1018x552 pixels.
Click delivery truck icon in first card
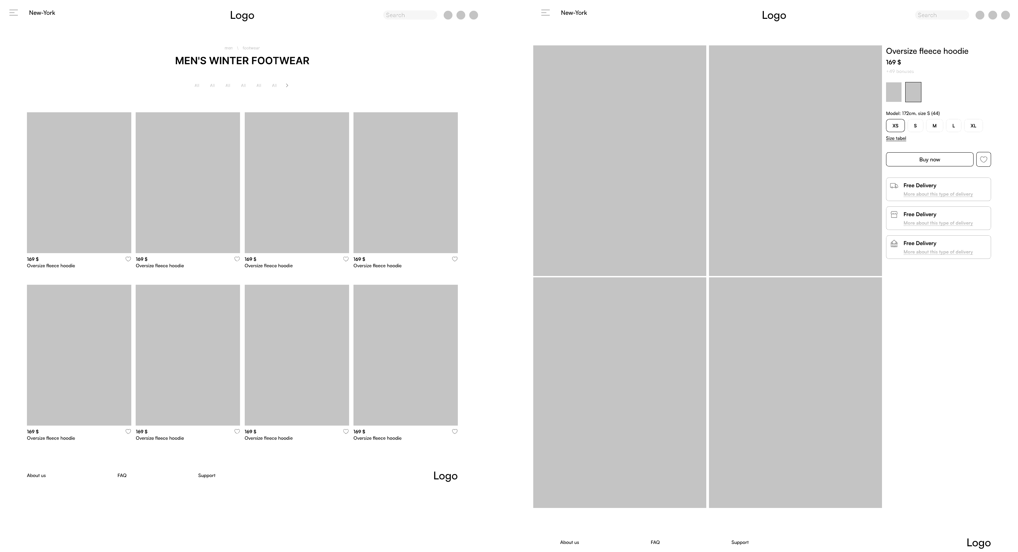pos(894,186)
